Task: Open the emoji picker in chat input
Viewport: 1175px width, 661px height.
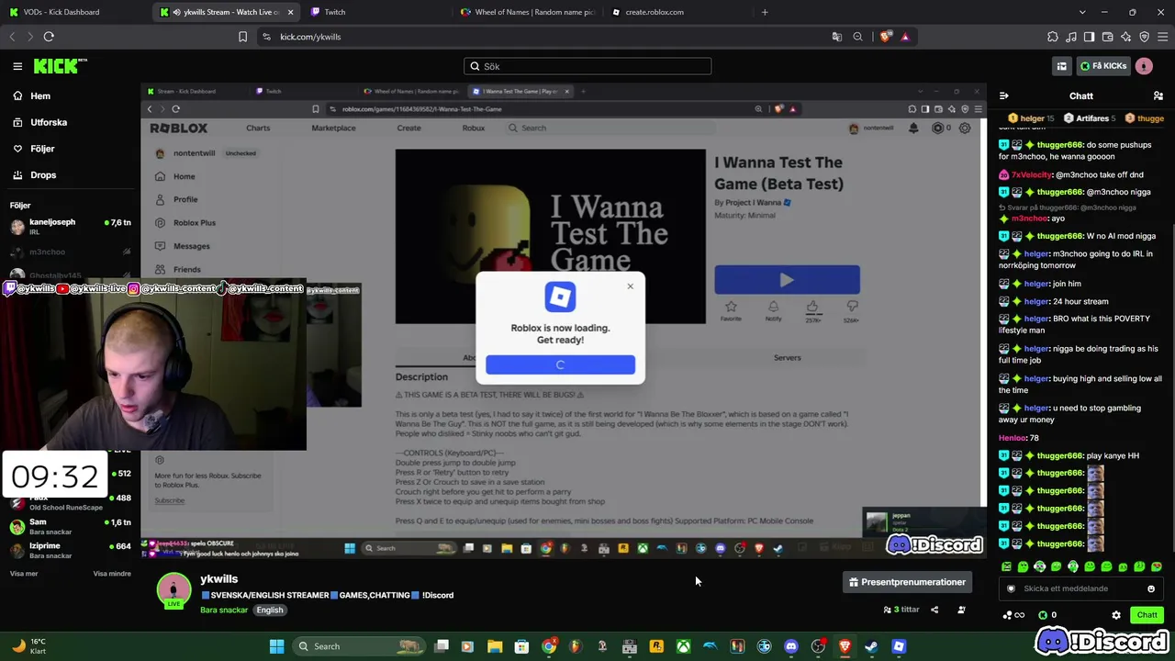Action: click(x=1151, y=588)
